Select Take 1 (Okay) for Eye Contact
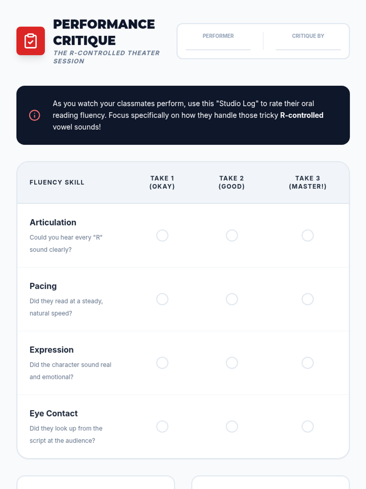Screen dimensions: 366x489 click(x=162, y=426)
